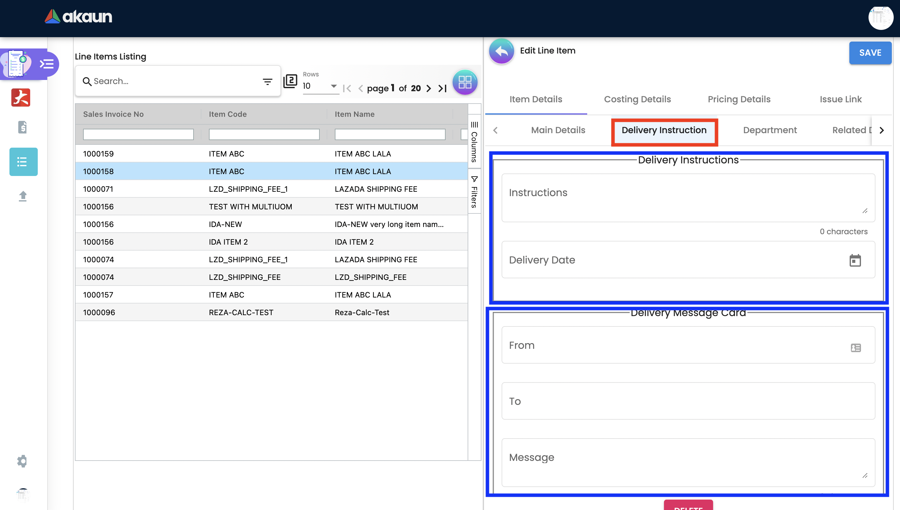Image resolution: width=900 pixels, height=510 pixels.
Task: Click the back arrow beside Edit Line Item
Action: coord(501,51)
